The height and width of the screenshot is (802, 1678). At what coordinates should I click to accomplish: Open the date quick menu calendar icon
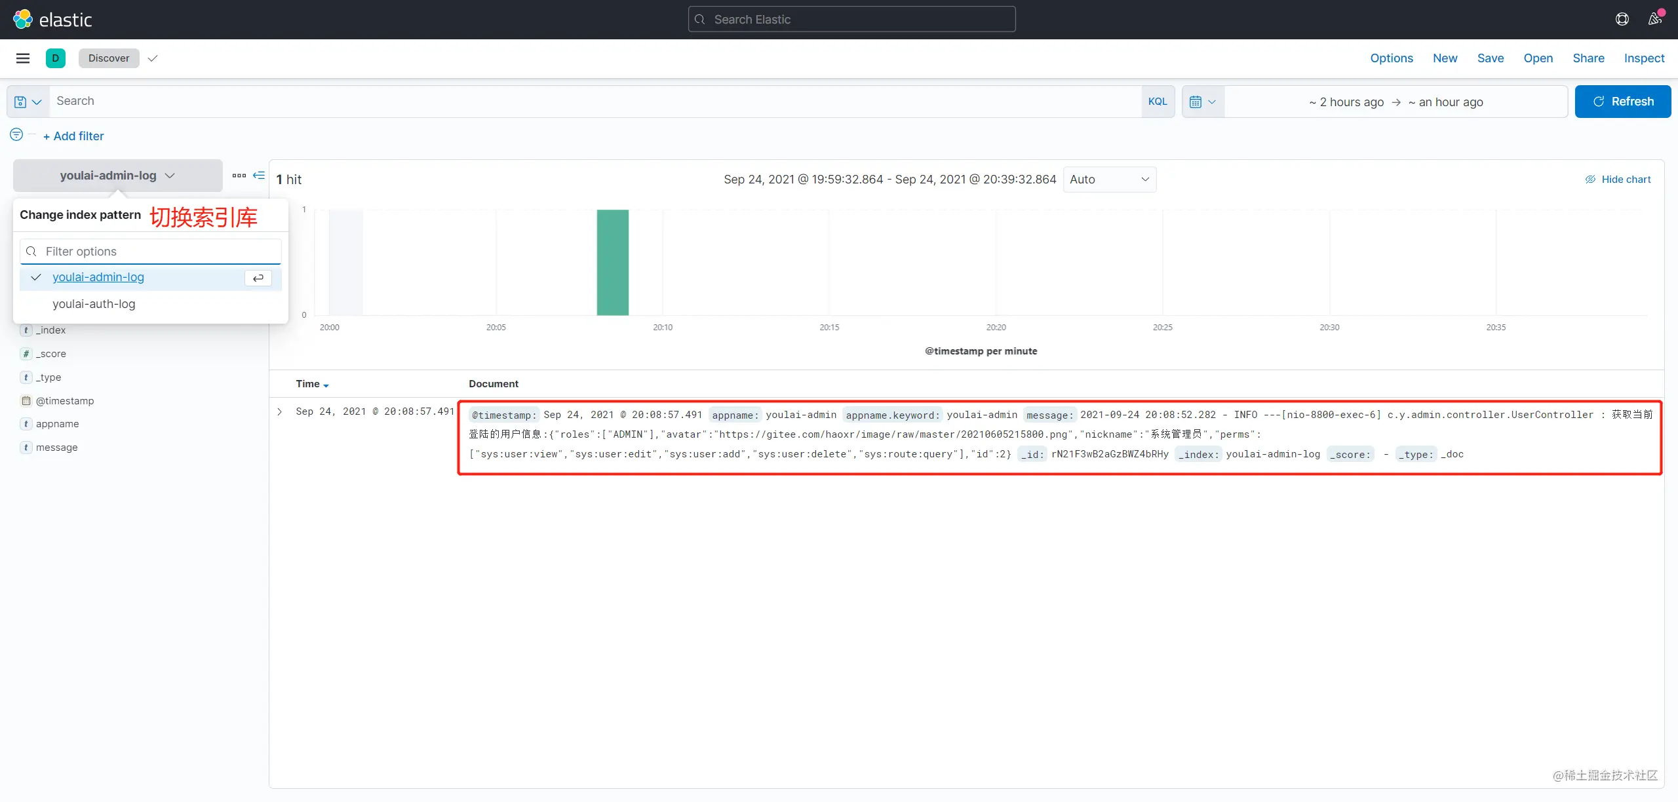(1203, 102)
